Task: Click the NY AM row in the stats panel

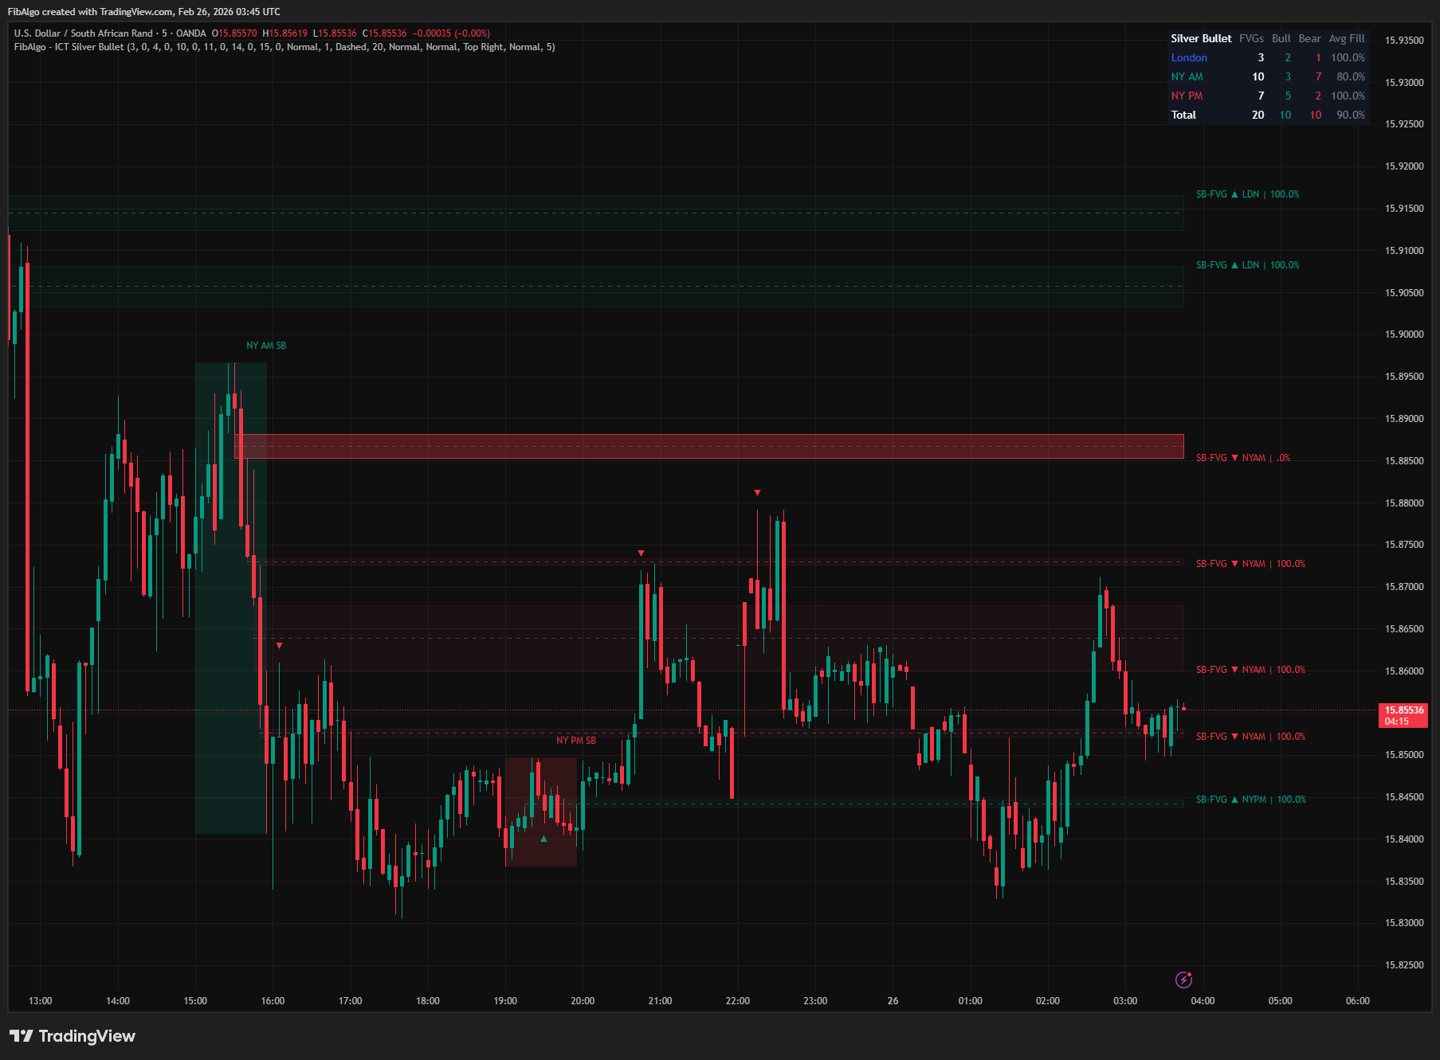Action: point(1187,76)
